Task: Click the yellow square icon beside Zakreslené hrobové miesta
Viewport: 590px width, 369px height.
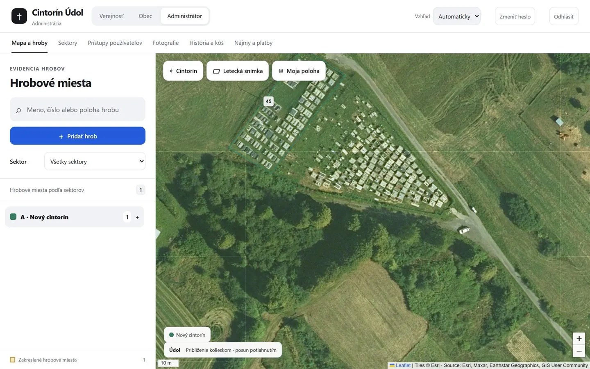Action: point(13,360)
